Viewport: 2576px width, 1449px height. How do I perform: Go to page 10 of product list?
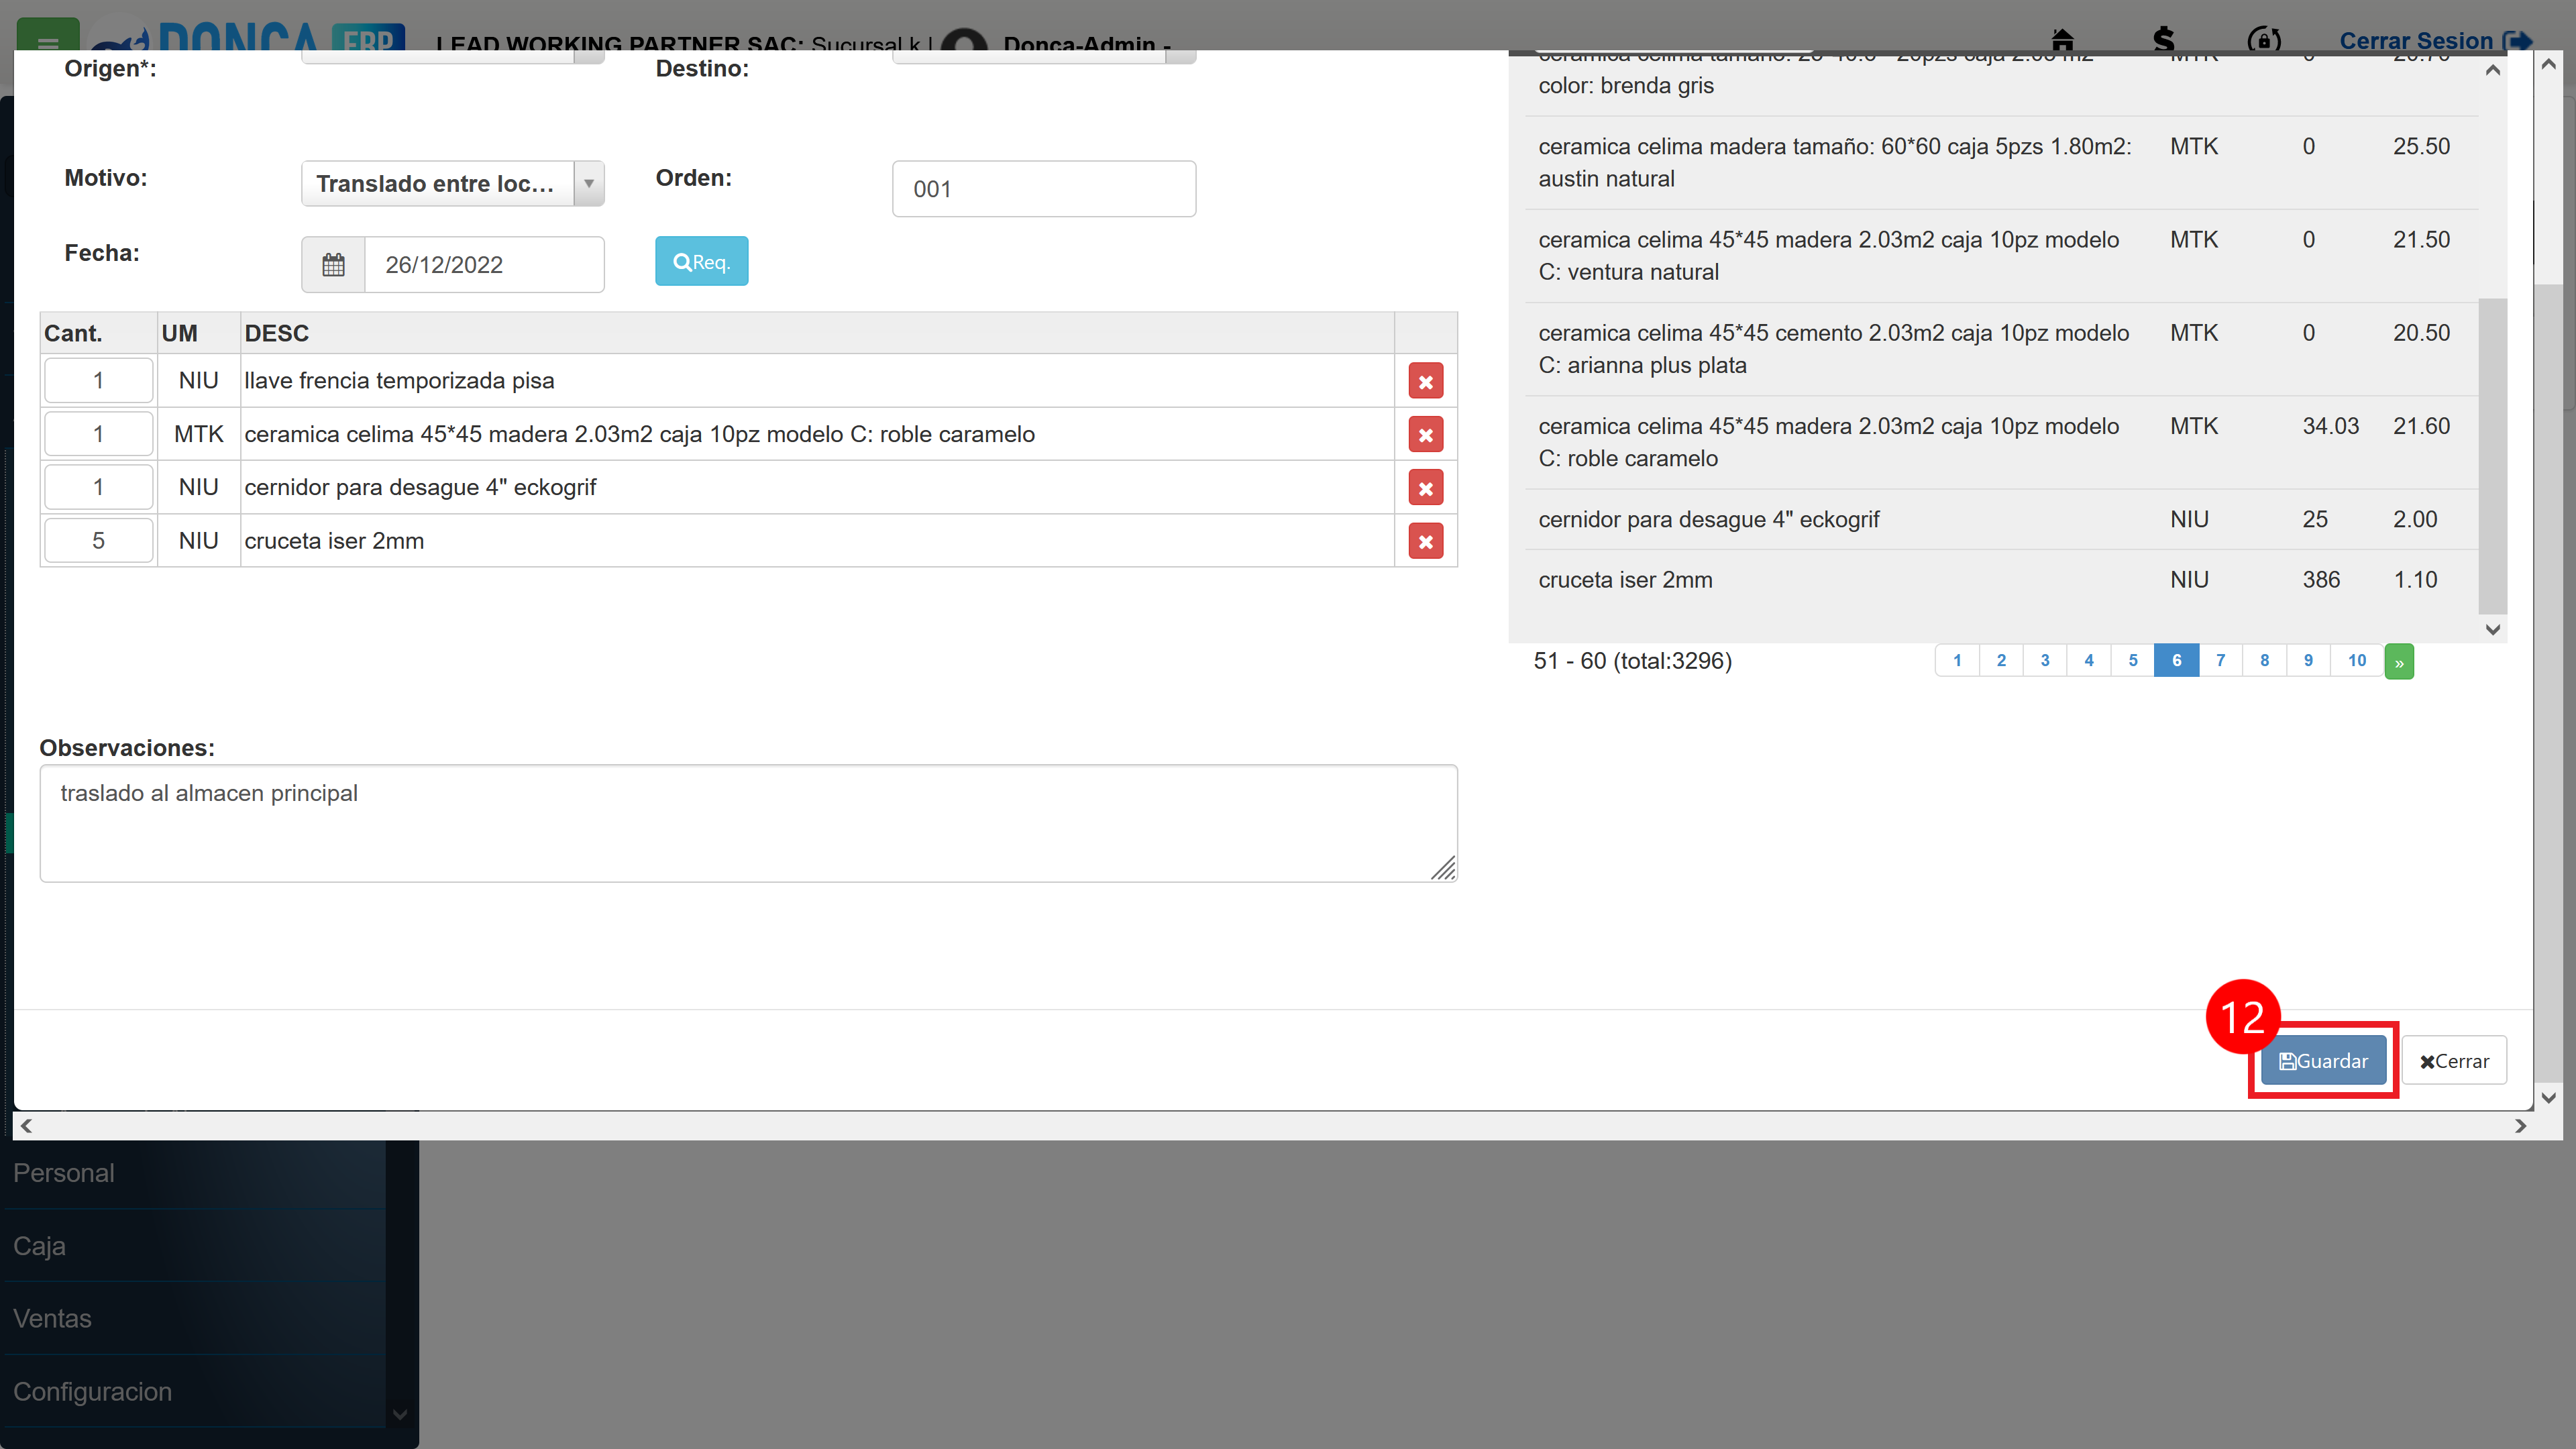point(2357,661)
